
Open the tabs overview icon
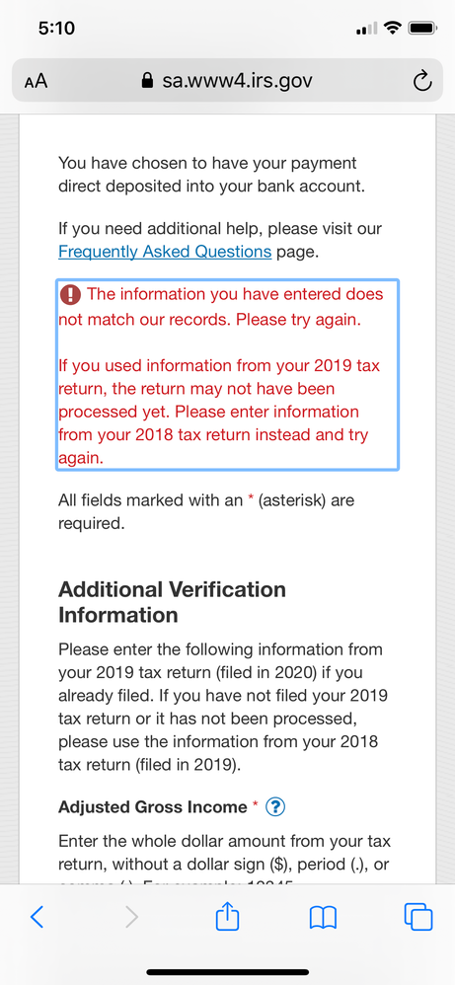tap(417, 917)
